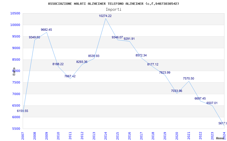Click x-axis year 2007

23,136
